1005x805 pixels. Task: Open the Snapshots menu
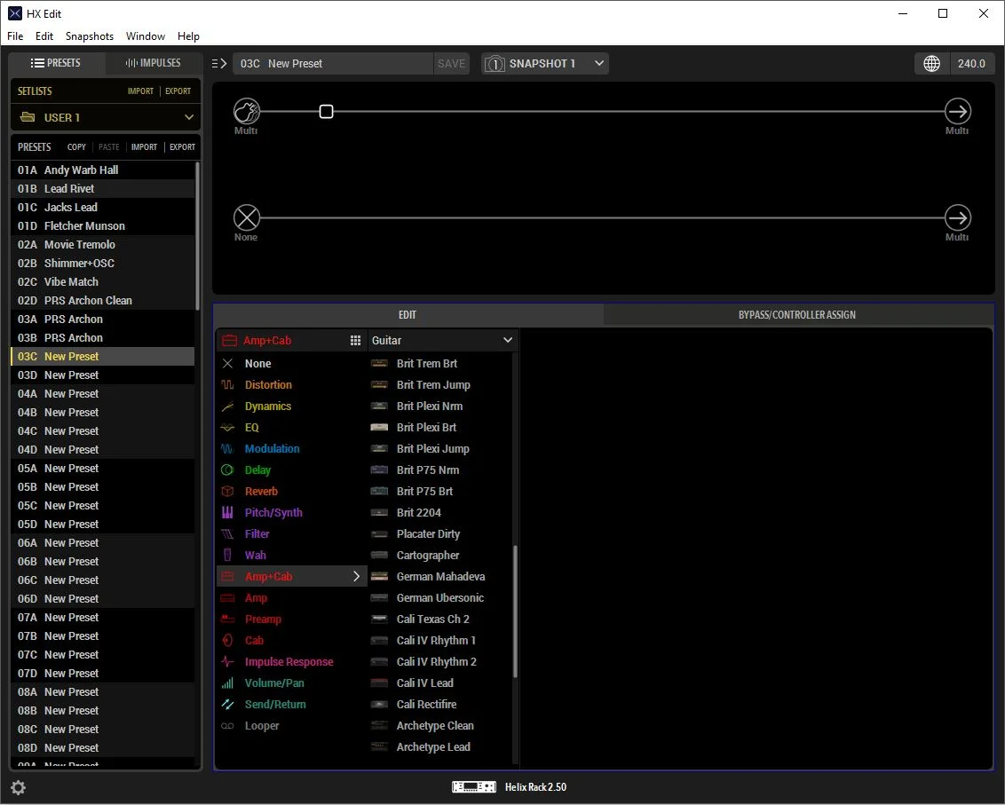(x=90, y=36)
